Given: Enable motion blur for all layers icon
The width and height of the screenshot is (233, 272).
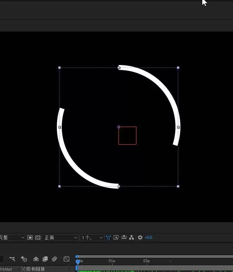Looking at the screenshot, I should pyautogui.click(x=54, y=259).
